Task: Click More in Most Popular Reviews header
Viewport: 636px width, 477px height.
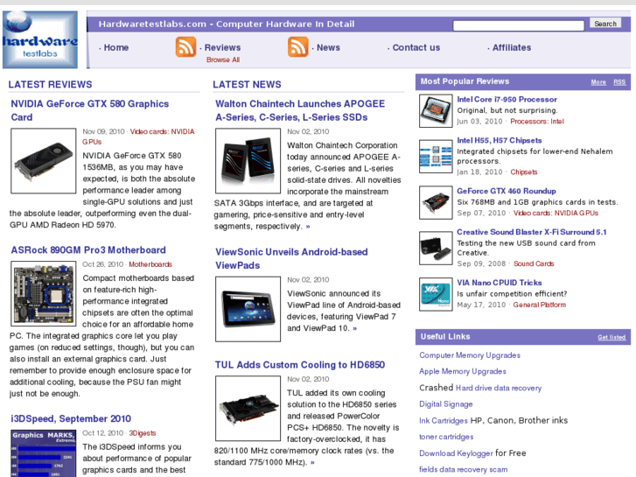Action: (598, 82)
